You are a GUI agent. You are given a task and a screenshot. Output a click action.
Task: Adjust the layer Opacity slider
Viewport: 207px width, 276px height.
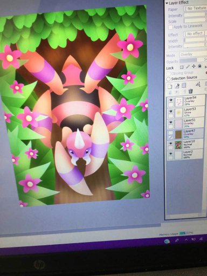tap(193, 60)
